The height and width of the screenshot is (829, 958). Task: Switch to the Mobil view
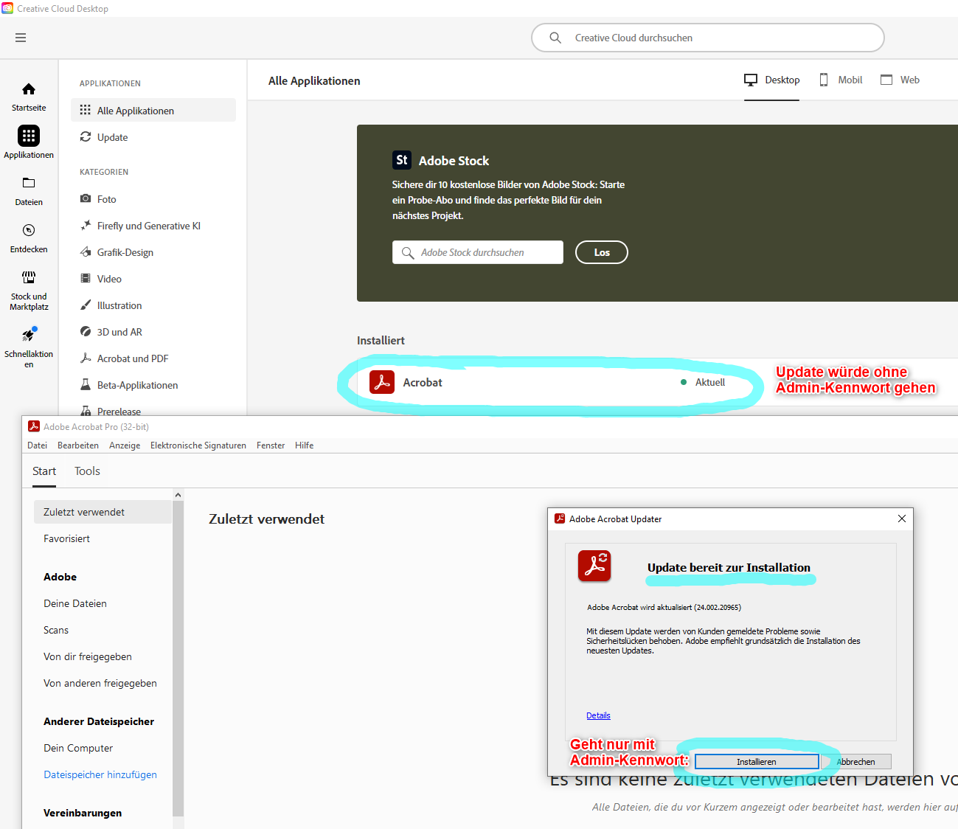click(840, 80)
